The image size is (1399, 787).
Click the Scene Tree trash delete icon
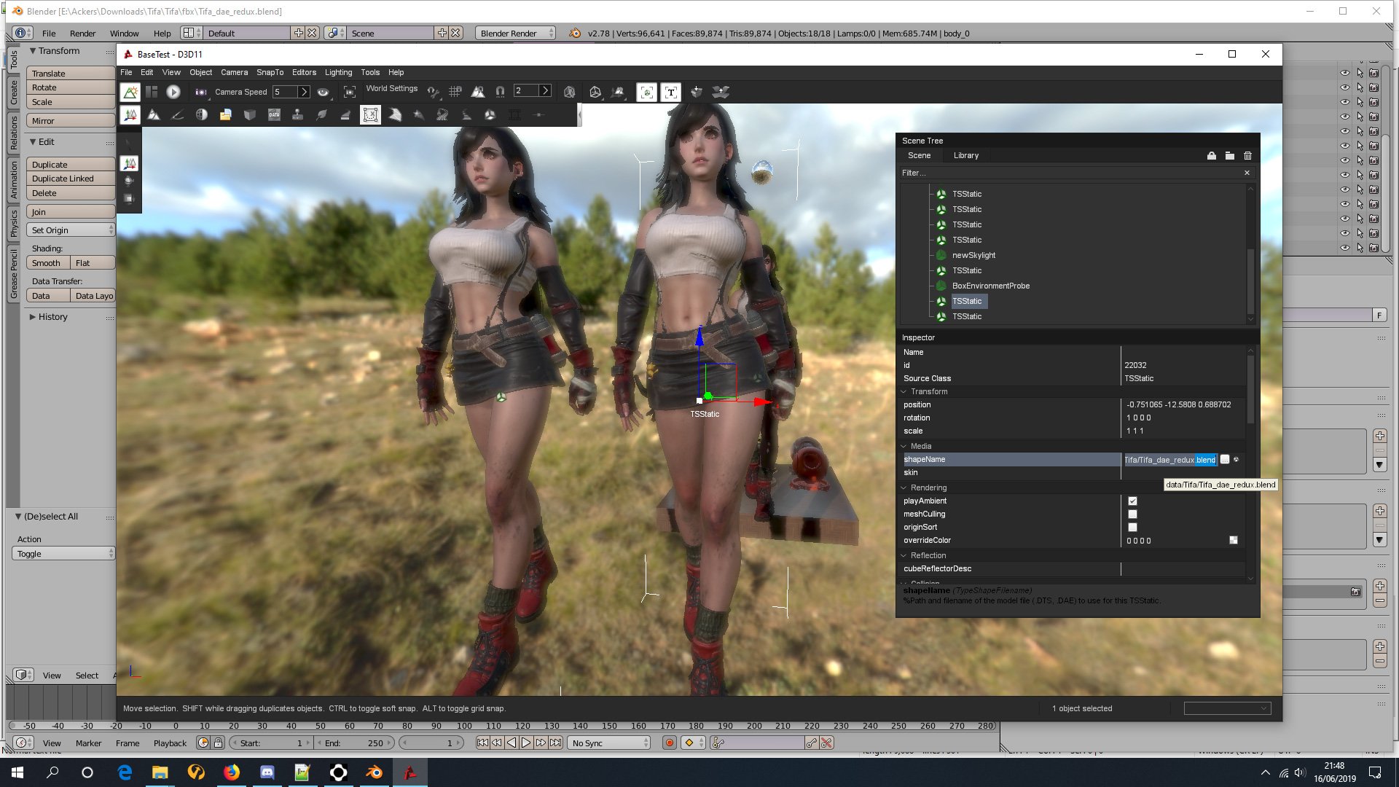pyautogui.click(x=1247, y=155)
